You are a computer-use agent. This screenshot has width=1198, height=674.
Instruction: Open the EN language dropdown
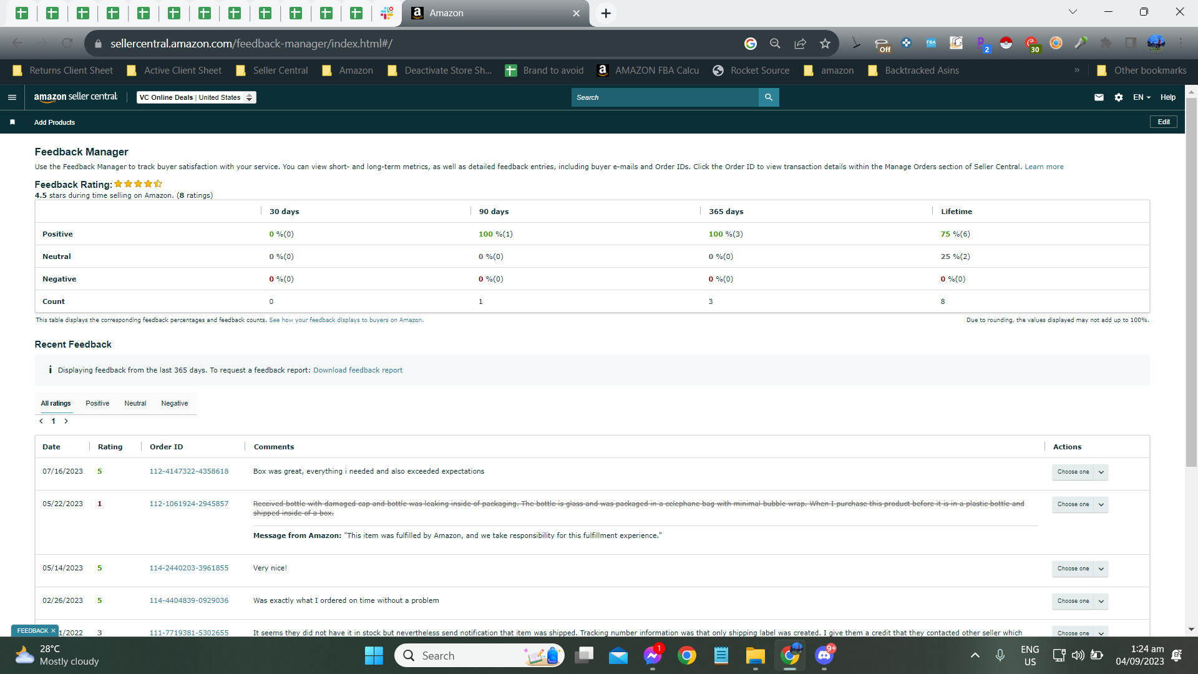pos(1142,97)
